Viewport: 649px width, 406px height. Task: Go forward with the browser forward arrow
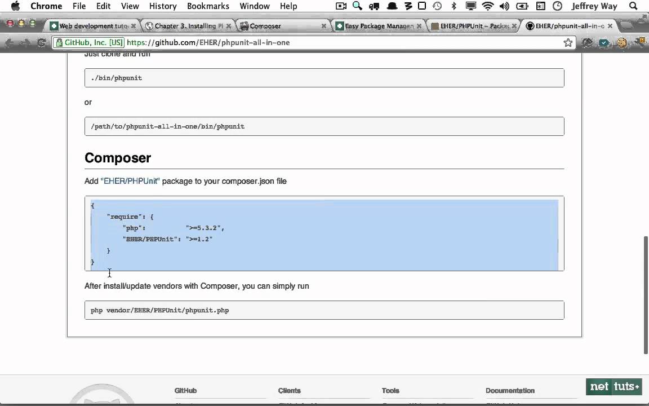[24, 43]
